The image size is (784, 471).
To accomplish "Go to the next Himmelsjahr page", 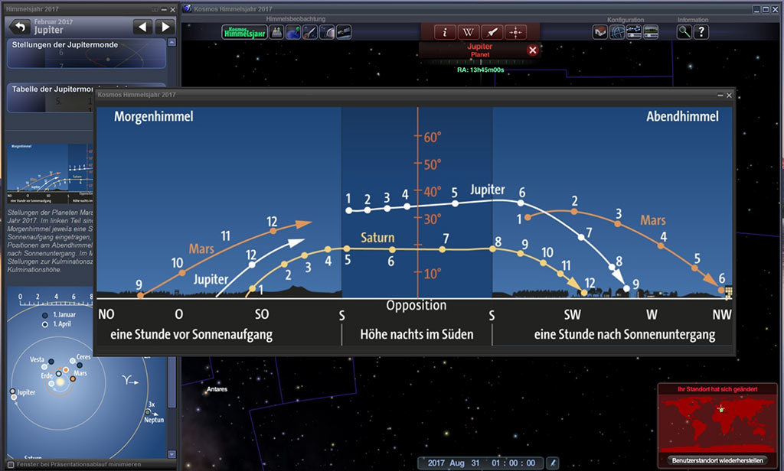I will 165,27.
